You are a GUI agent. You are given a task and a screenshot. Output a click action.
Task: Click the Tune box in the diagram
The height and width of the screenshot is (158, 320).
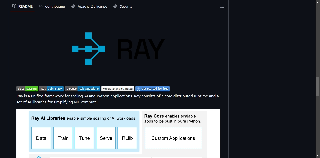(85, 138)
